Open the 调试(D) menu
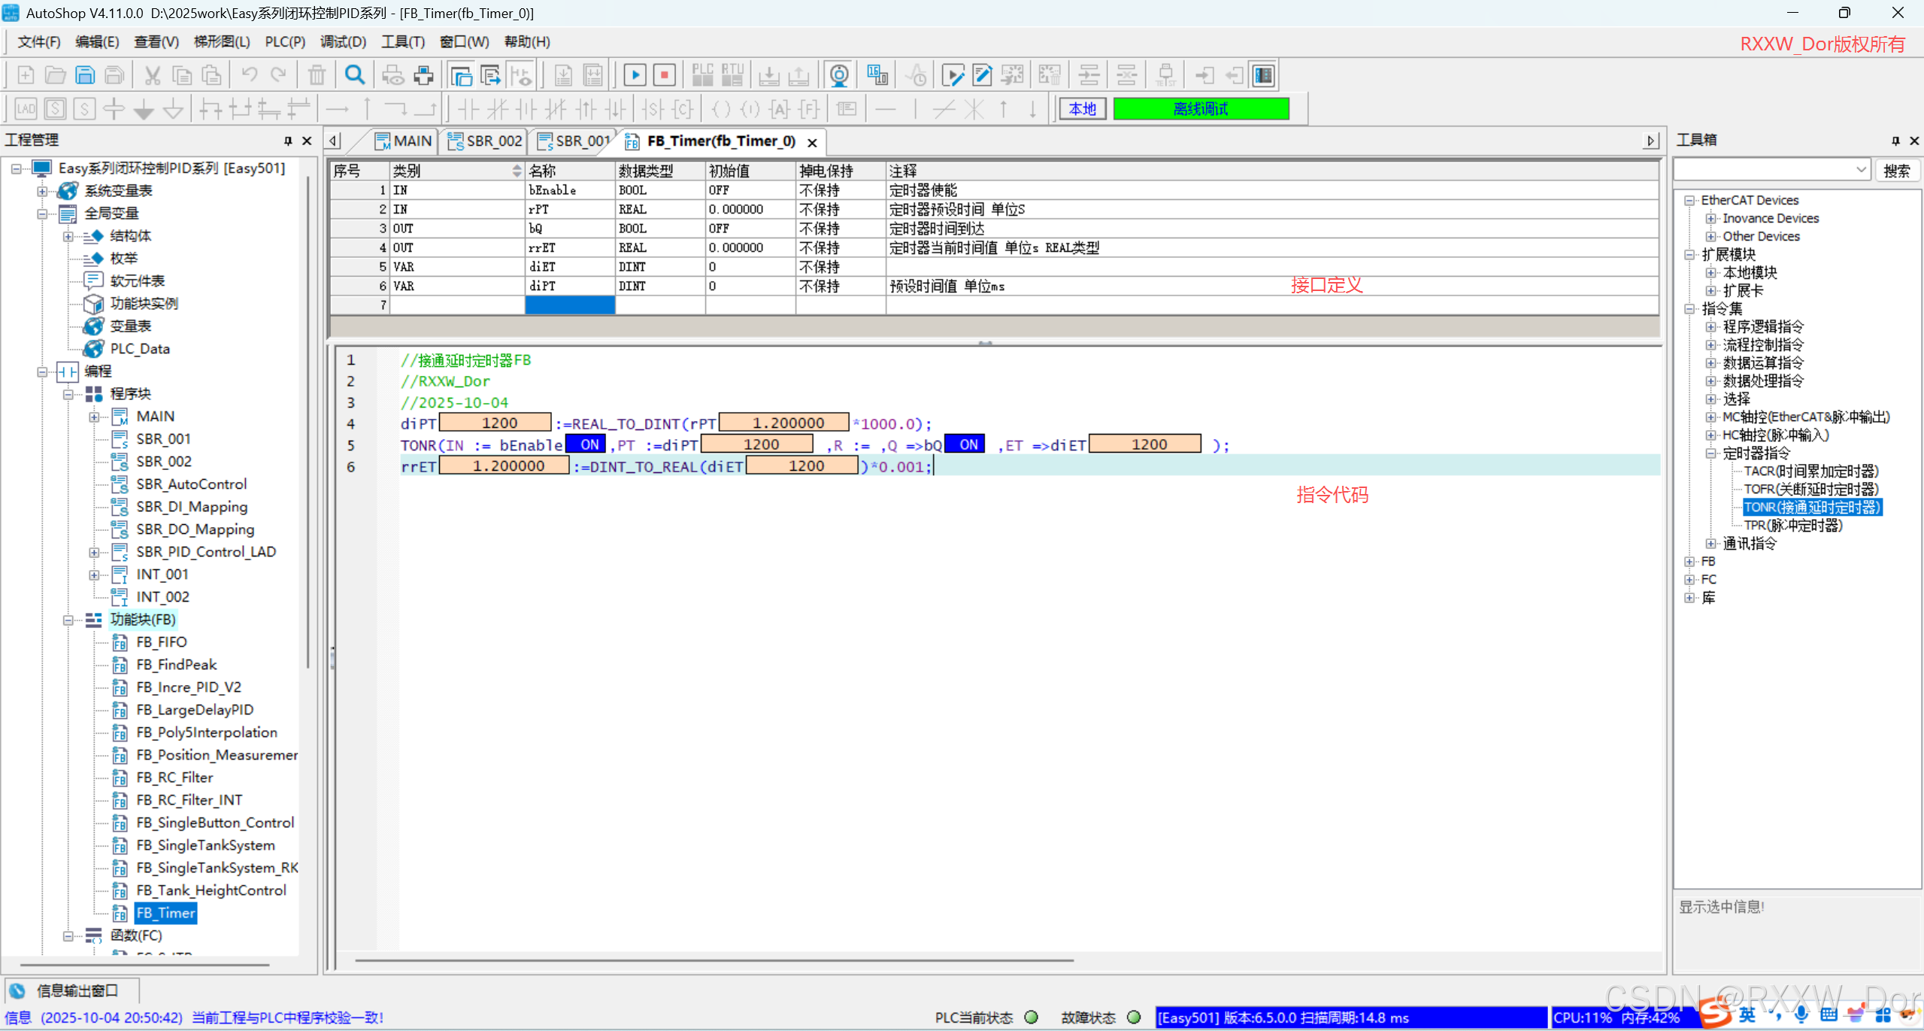The height and width of the screenshot is (1031, 1924). point(343,42)
